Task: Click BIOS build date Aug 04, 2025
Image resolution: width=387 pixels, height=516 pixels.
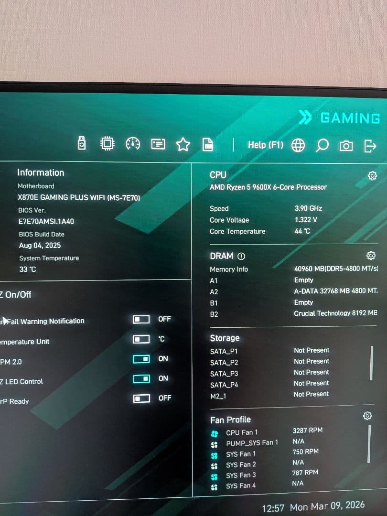Action: [x=40, y=246]
